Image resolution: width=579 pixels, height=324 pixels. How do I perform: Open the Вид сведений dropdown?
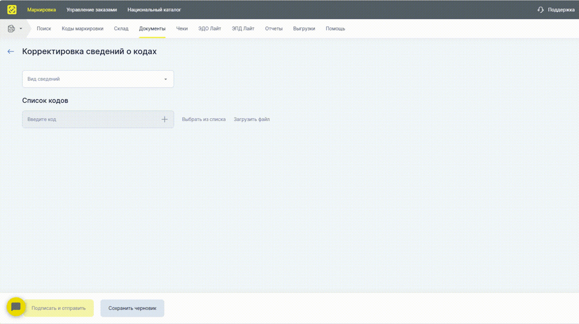coord(98,79)
